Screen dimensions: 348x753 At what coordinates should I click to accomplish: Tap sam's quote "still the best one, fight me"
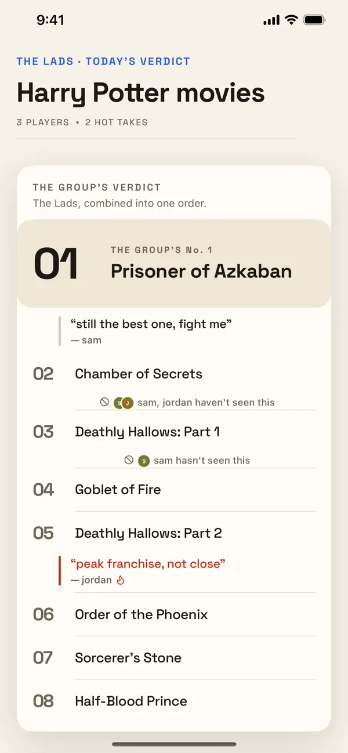(151, 324)
